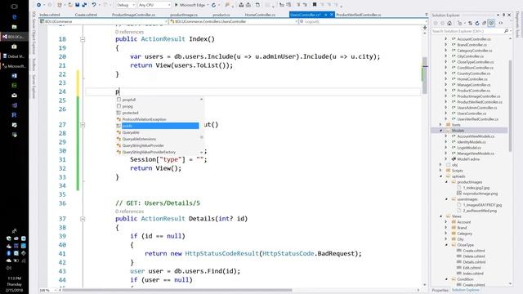Switch to the Create.cshtml tab
Viewport: 523px width, 294px height.
(x=86, y=15)
